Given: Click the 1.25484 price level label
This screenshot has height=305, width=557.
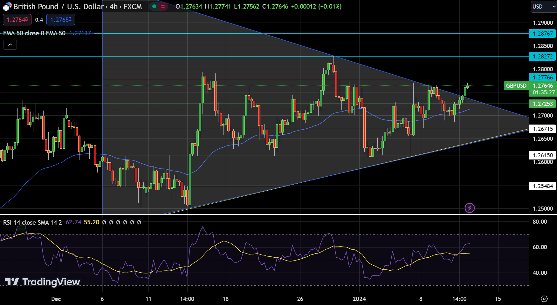Looking at the screenshot, I should [542, 186].
